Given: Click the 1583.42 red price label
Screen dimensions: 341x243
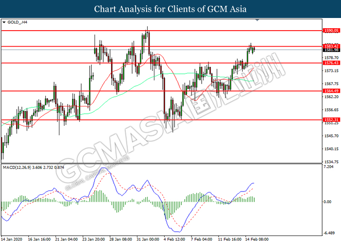Looking at the screenshot, I should (331, 46).
